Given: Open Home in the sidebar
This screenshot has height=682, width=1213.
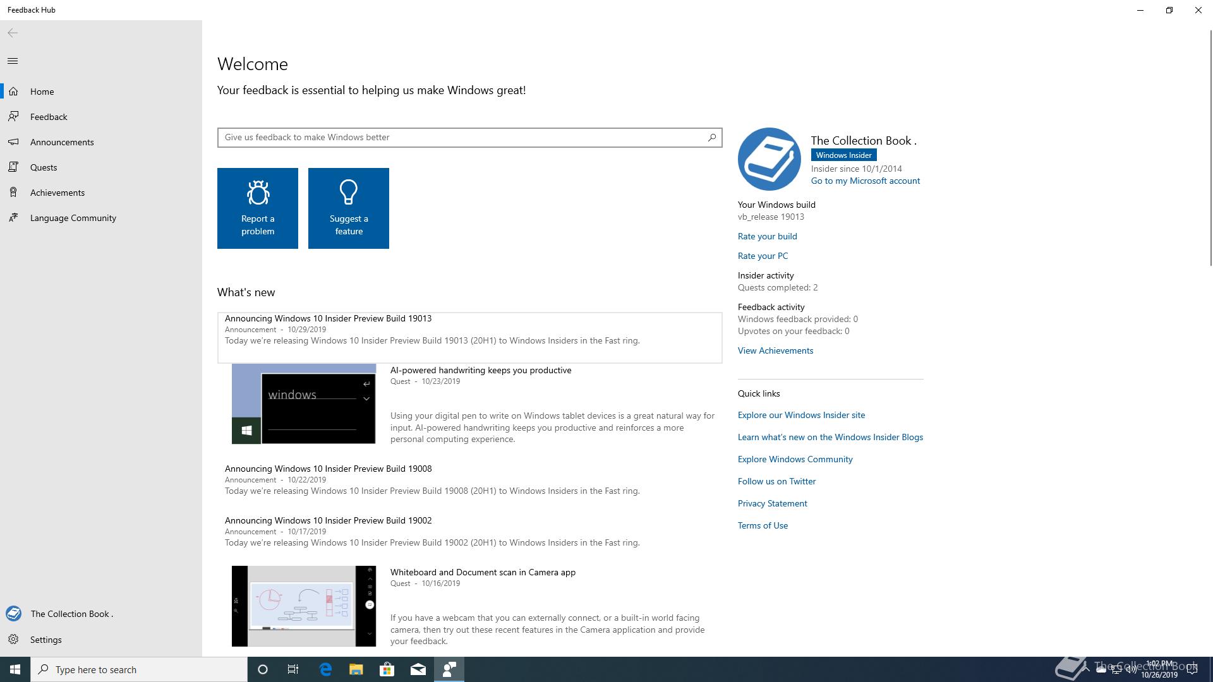Looking at the screenshot, I should [x=101, y=92].
